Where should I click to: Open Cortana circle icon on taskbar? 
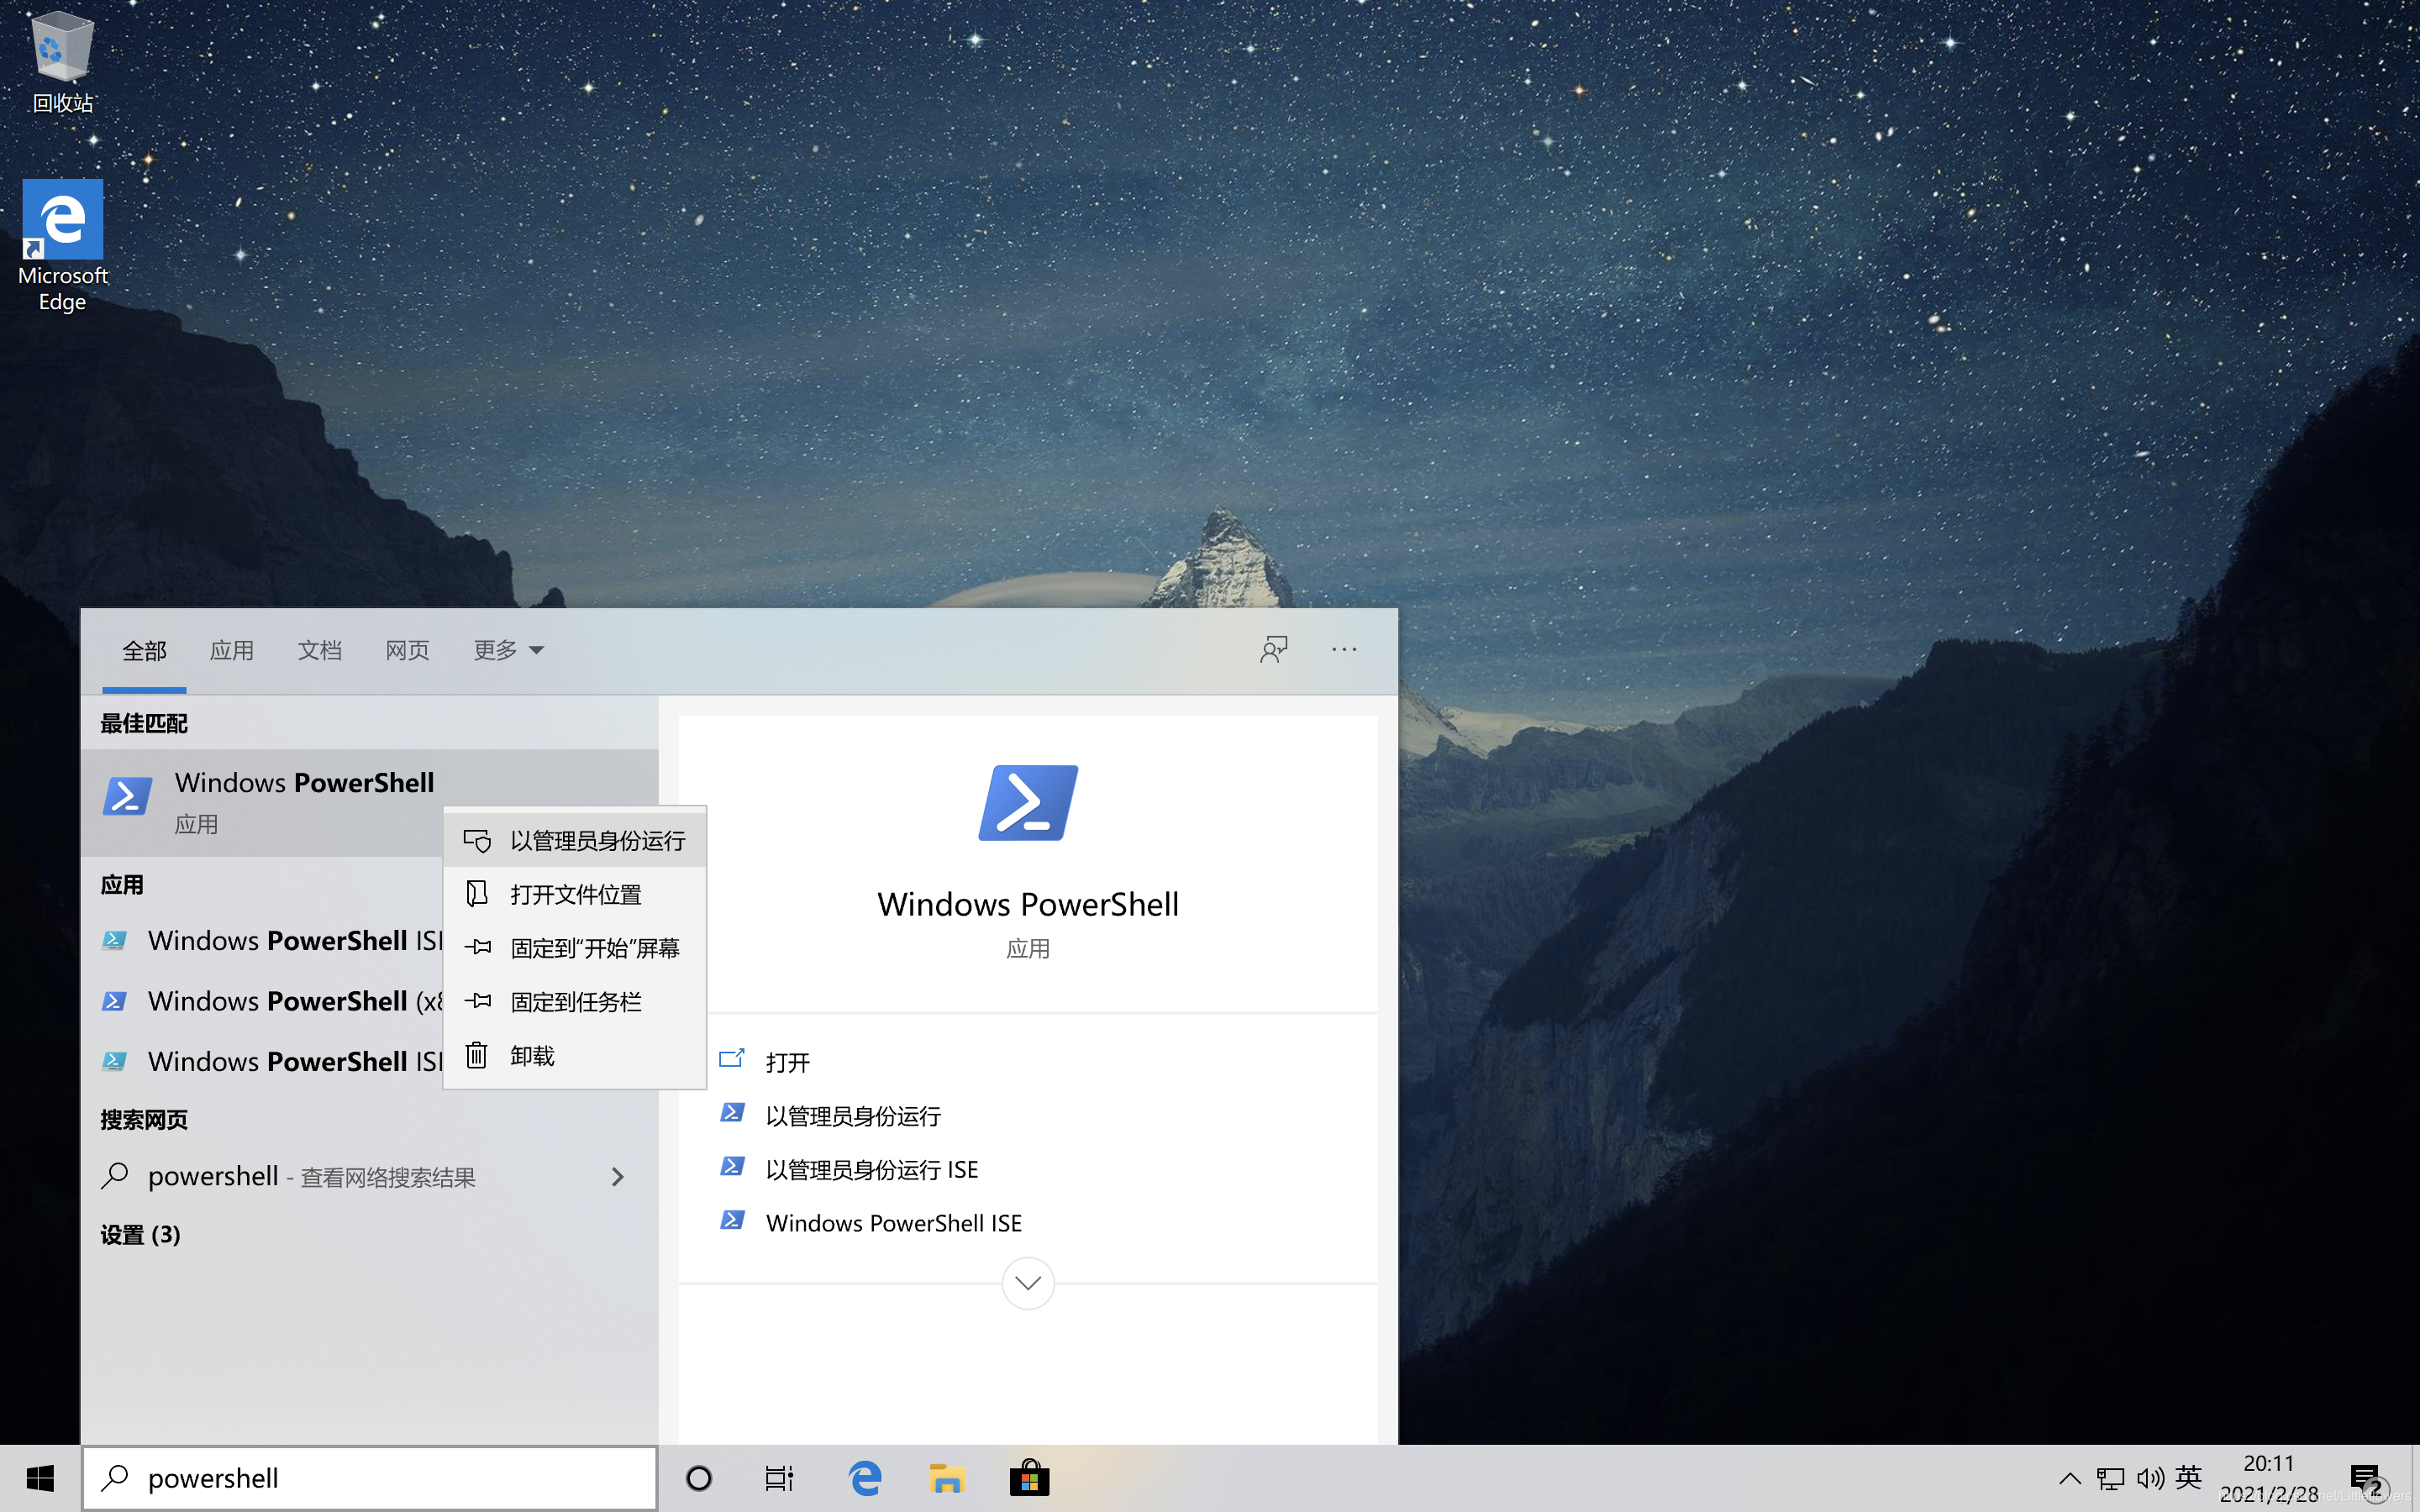699,1478
